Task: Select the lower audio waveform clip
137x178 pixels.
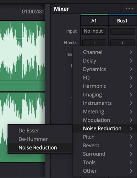Action: (x=22, y=108)
